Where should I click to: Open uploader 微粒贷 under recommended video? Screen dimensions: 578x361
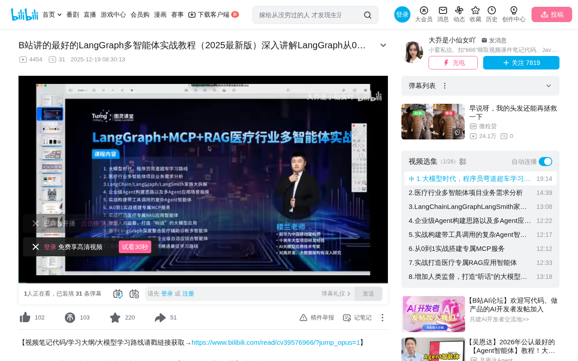click(488, 126)
